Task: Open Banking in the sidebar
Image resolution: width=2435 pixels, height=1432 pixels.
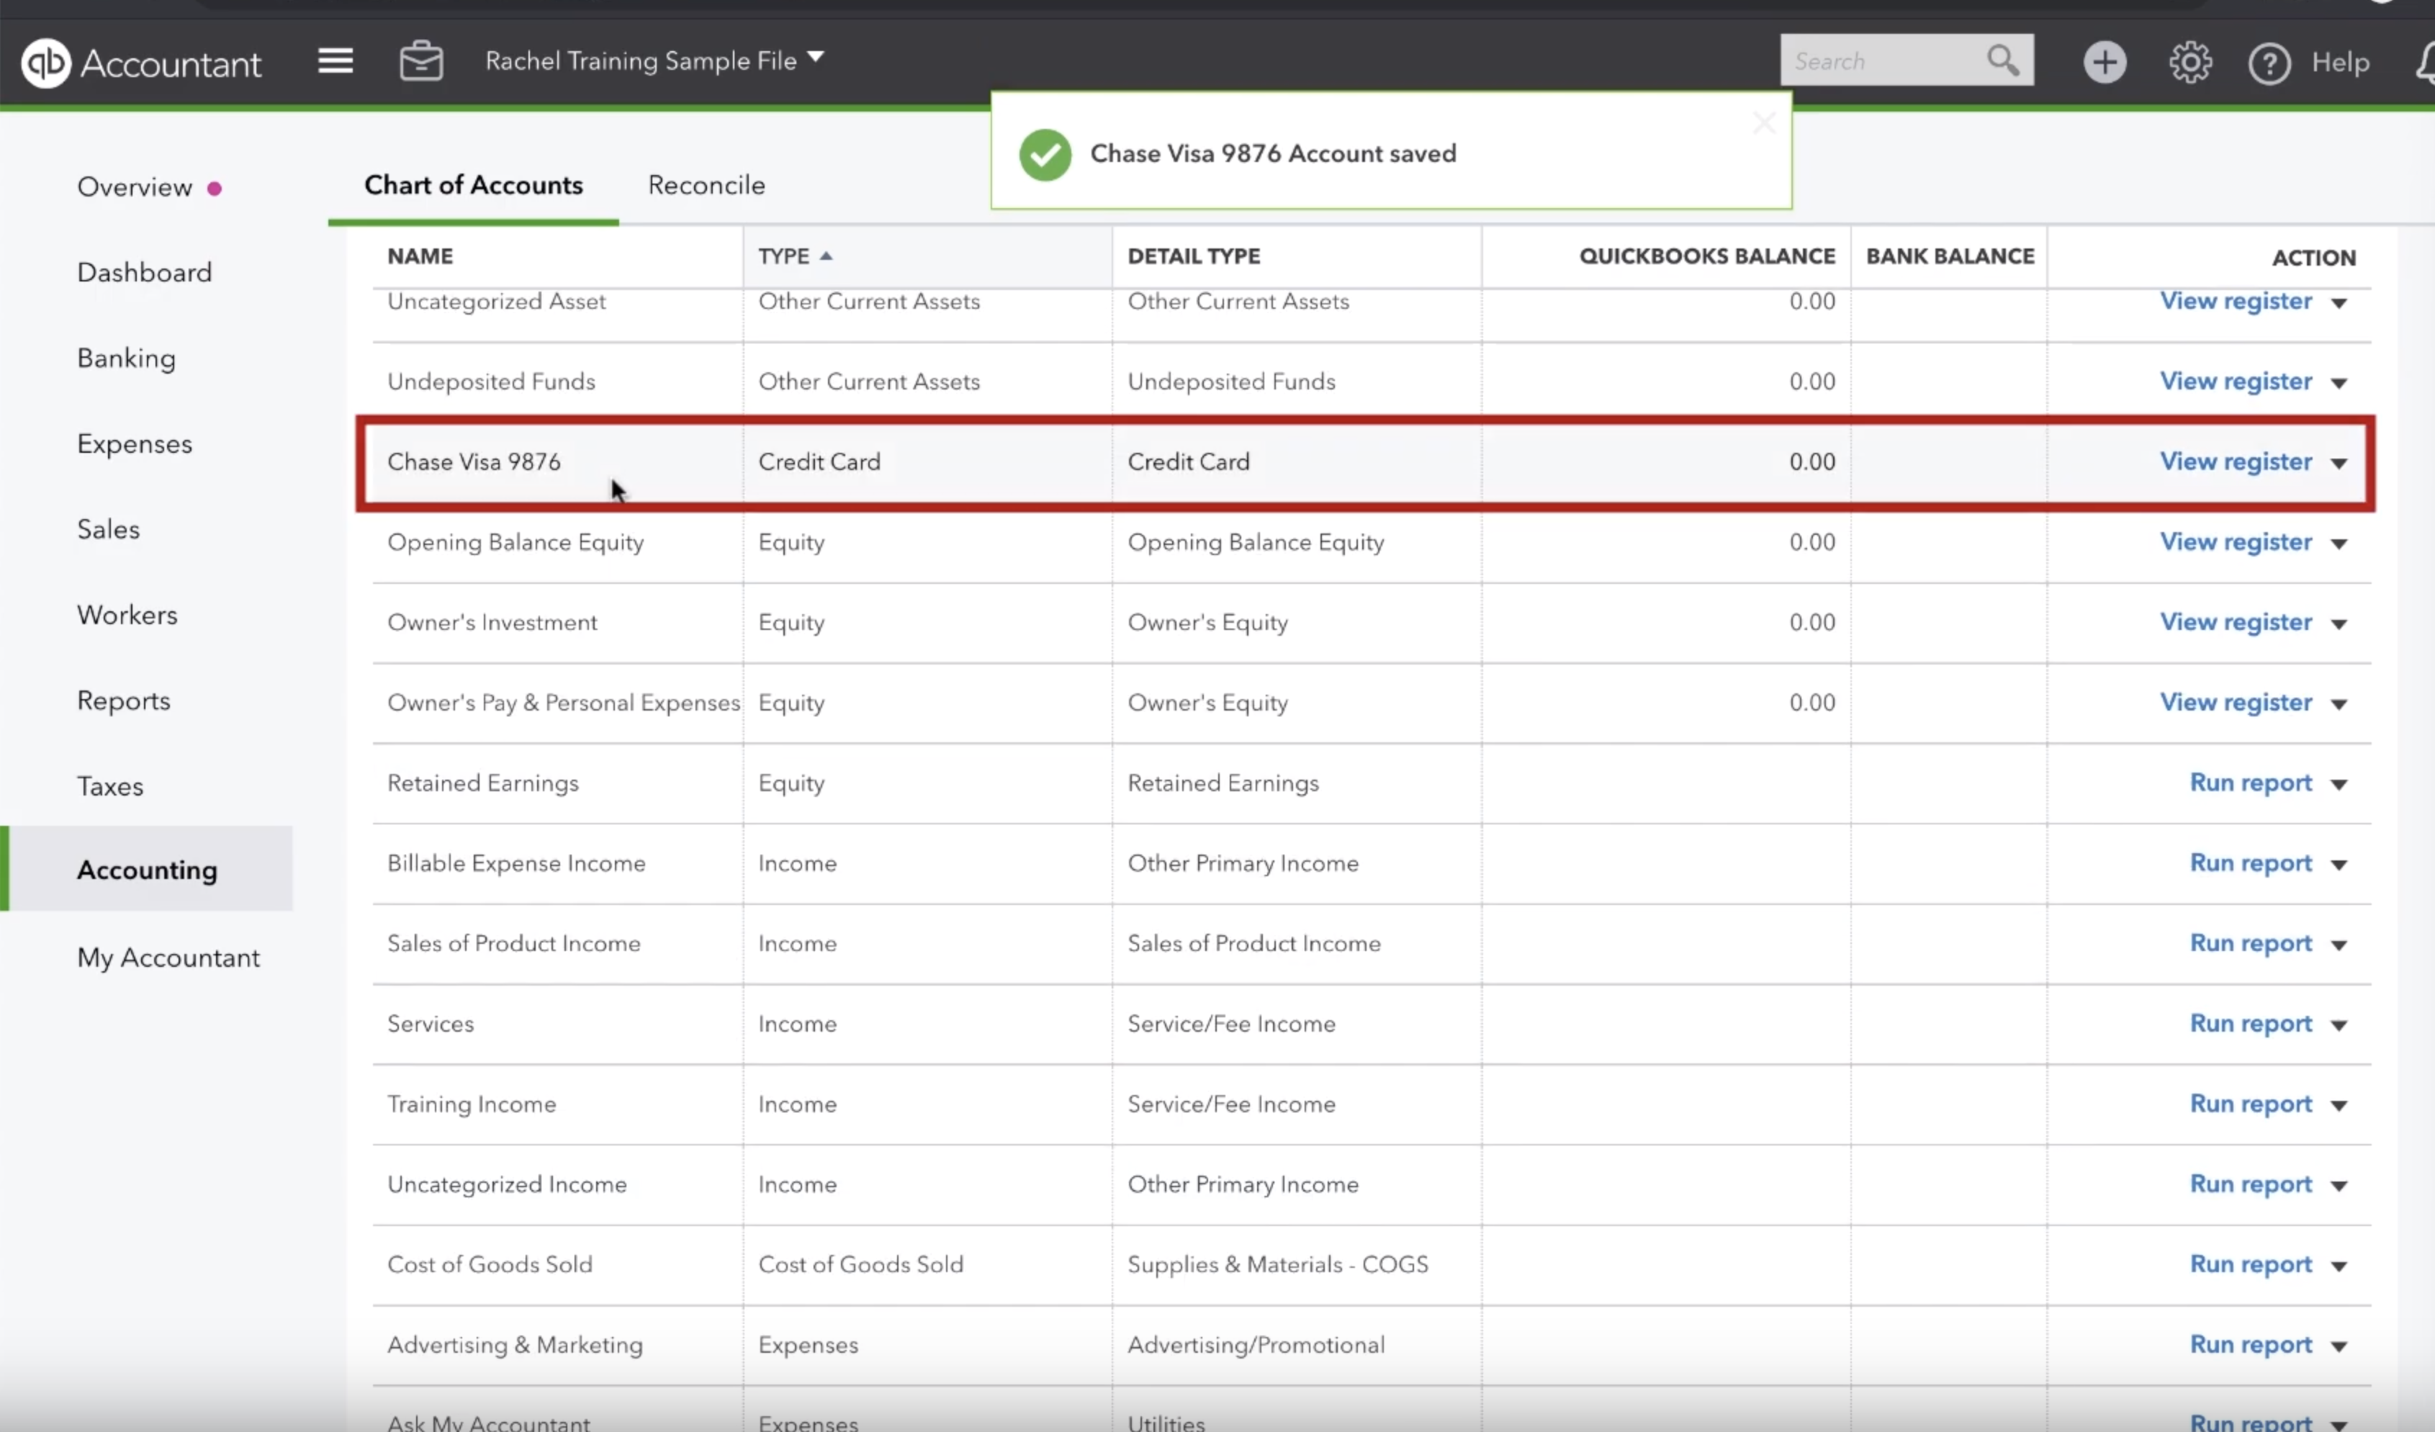Action: 127,359
